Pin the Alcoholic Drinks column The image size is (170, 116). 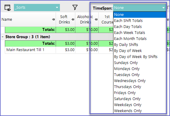coord(96,20)
